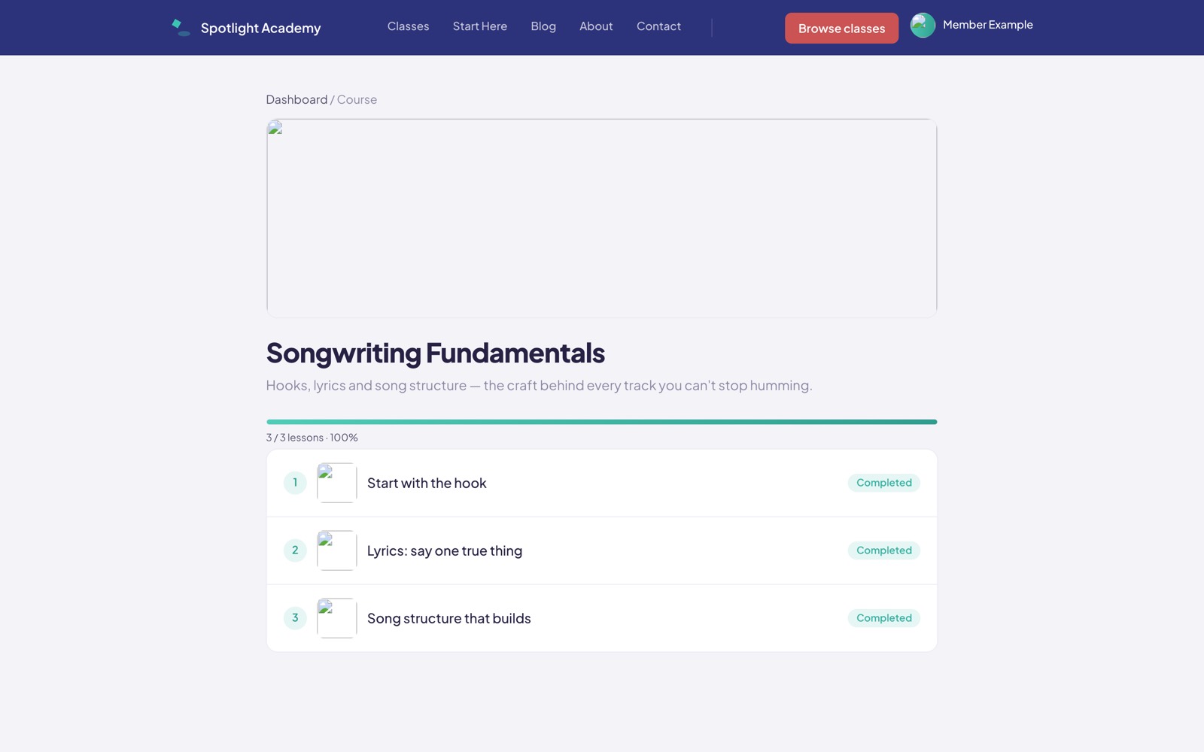
Task: Click the Browse classes button
Action: click(841, 29)
